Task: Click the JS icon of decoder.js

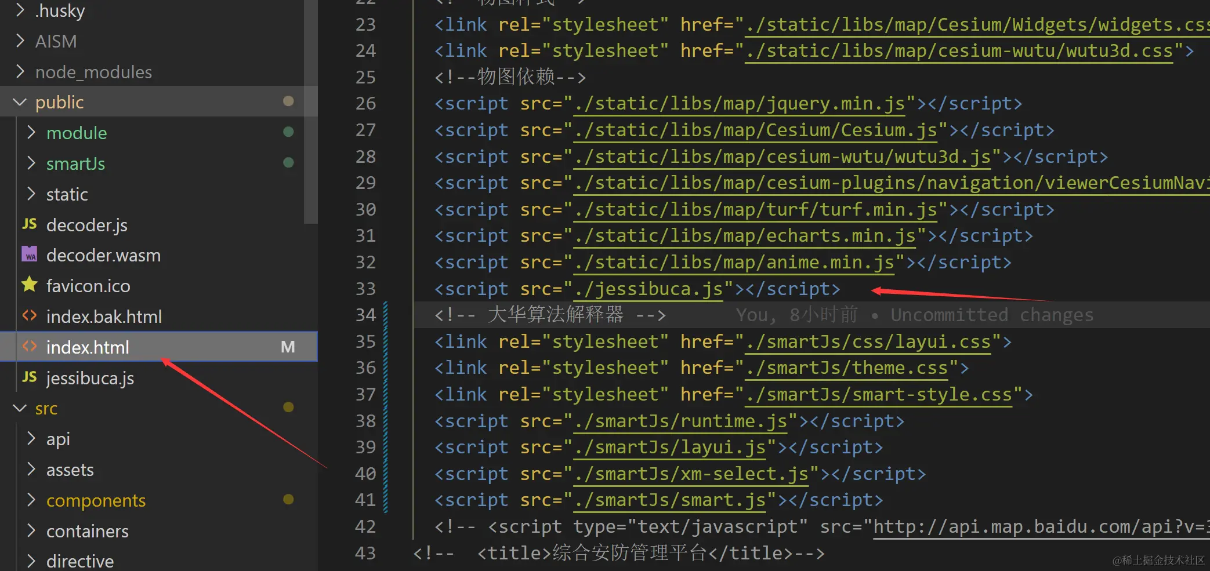Action: [30, 224]
